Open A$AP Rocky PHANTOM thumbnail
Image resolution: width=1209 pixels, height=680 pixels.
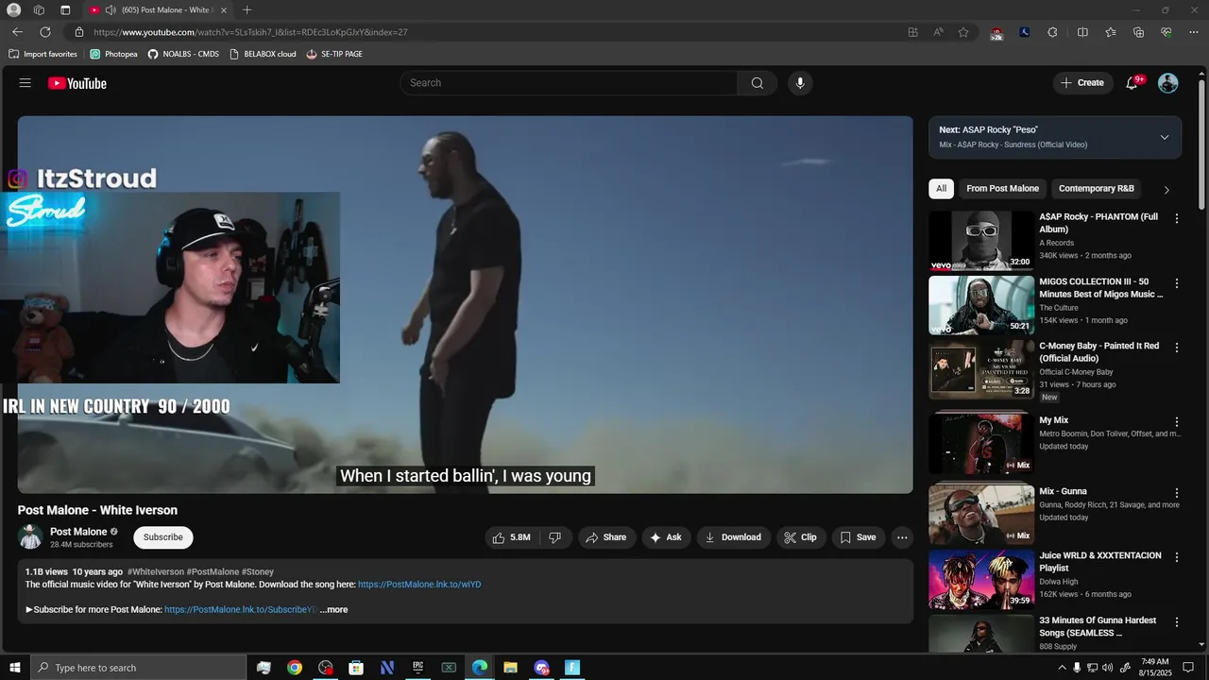[x=981, y=241]
